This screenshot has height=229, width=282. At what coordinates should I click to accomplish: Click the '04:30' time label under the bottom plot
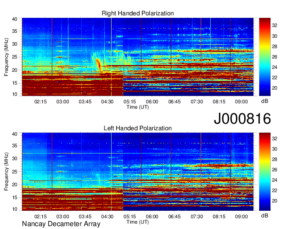107,217
